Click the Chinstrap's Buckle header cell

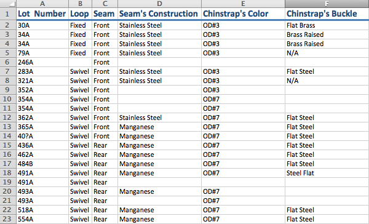coord(327,14)
